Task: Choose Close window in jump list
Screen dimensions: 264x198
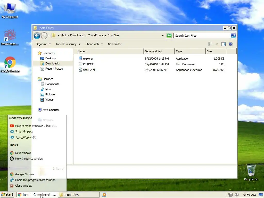Action: (37, 186)
